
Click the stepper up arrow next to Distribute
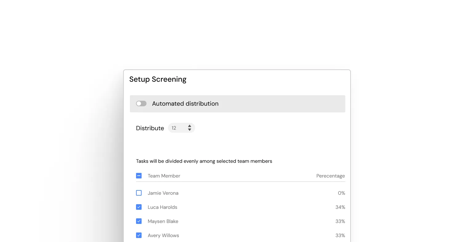coord(190,126)
